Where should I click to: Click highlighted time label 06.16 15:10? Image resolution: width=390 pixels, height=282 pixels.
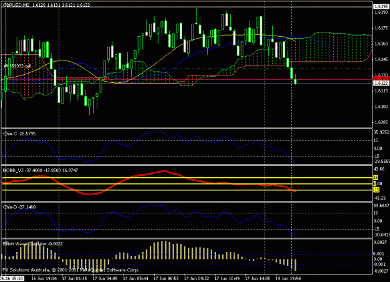[x=12, y=278]
